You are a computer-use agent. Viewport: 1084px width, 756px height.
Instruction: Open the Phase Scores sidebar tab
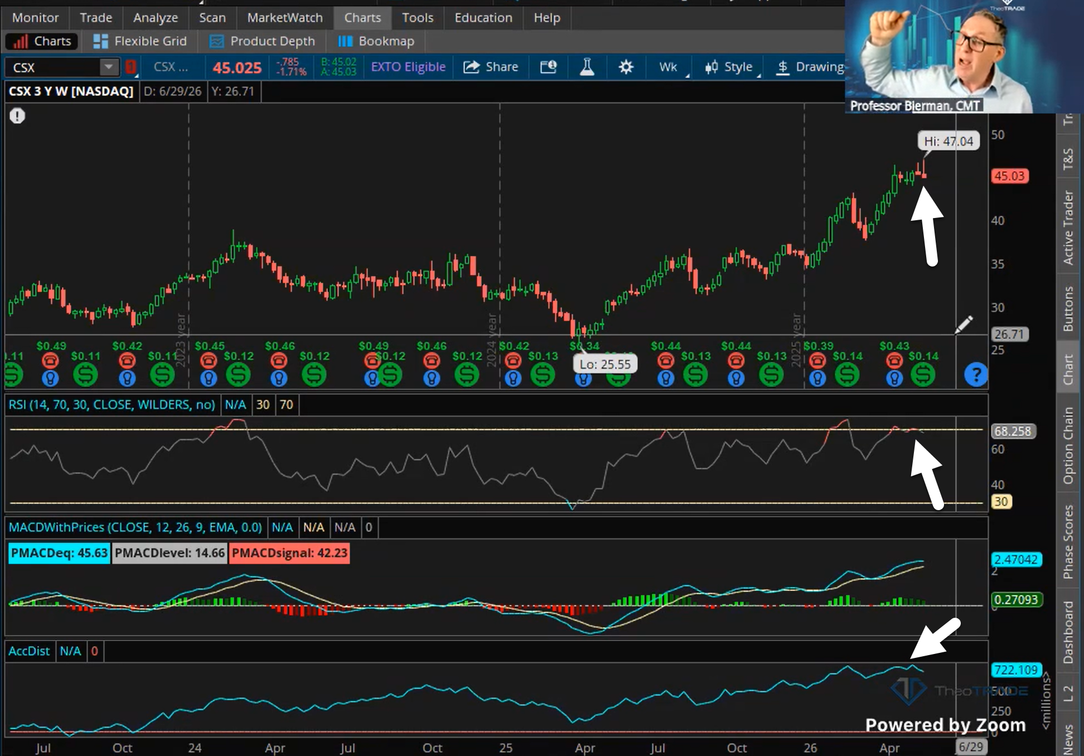tap(1068, 542)
